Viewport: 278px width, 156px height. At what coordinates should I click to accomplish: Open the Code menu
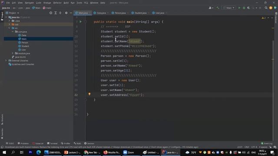pos(39,3)
